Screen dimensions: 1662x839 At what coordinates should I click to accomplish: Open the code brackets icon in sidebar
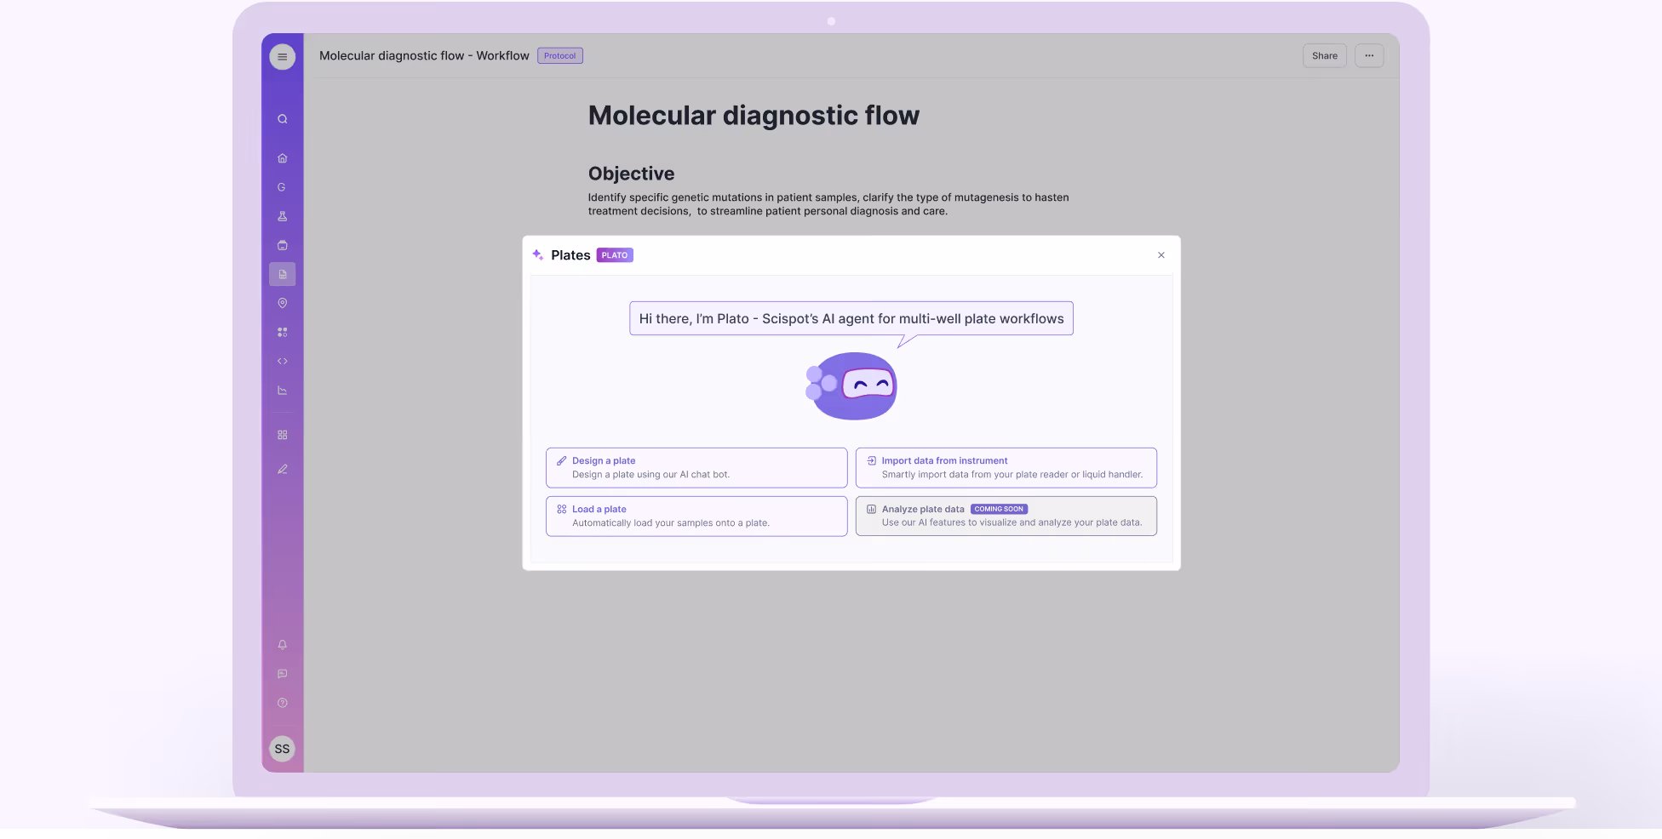pyautogui.click(x=282, y=361)
